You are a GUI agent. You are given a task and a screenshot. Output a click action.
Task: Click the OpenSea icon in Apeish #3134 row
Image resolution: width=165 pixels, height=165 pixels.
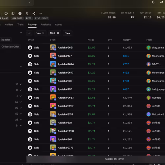coord(30,115)
